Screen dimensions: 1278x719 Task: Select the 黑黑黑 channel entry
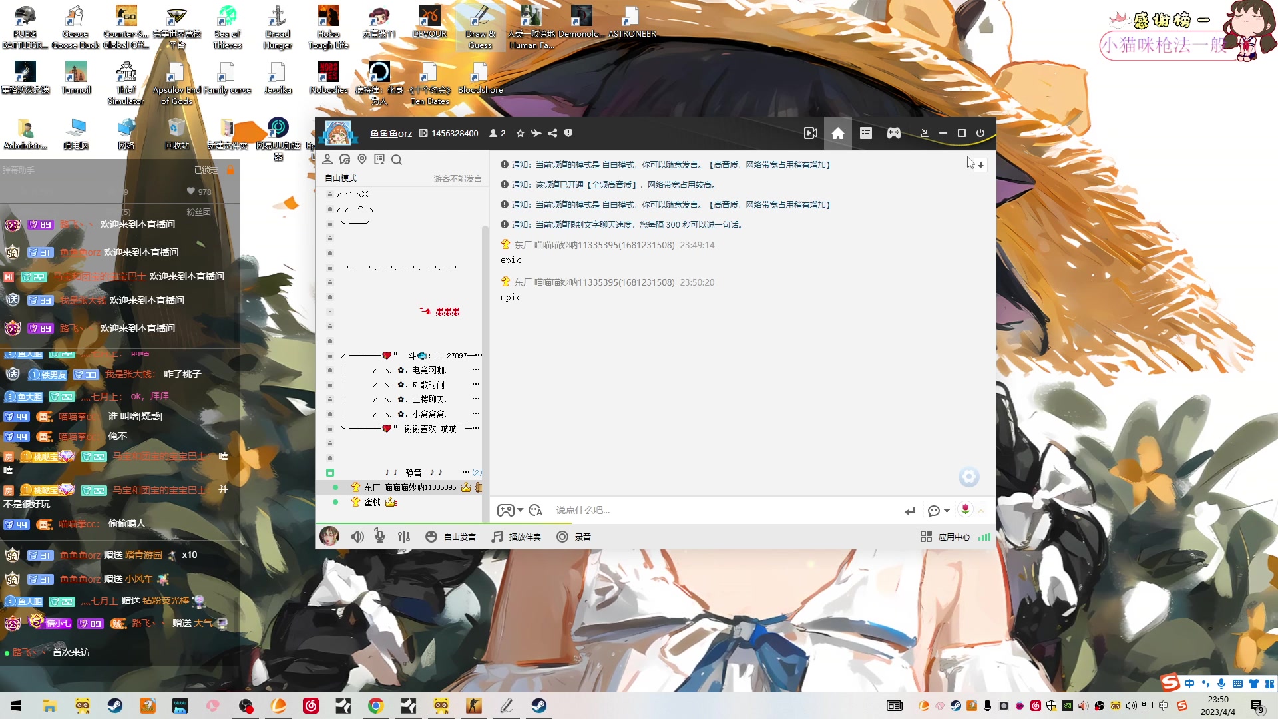click(447, 312)
